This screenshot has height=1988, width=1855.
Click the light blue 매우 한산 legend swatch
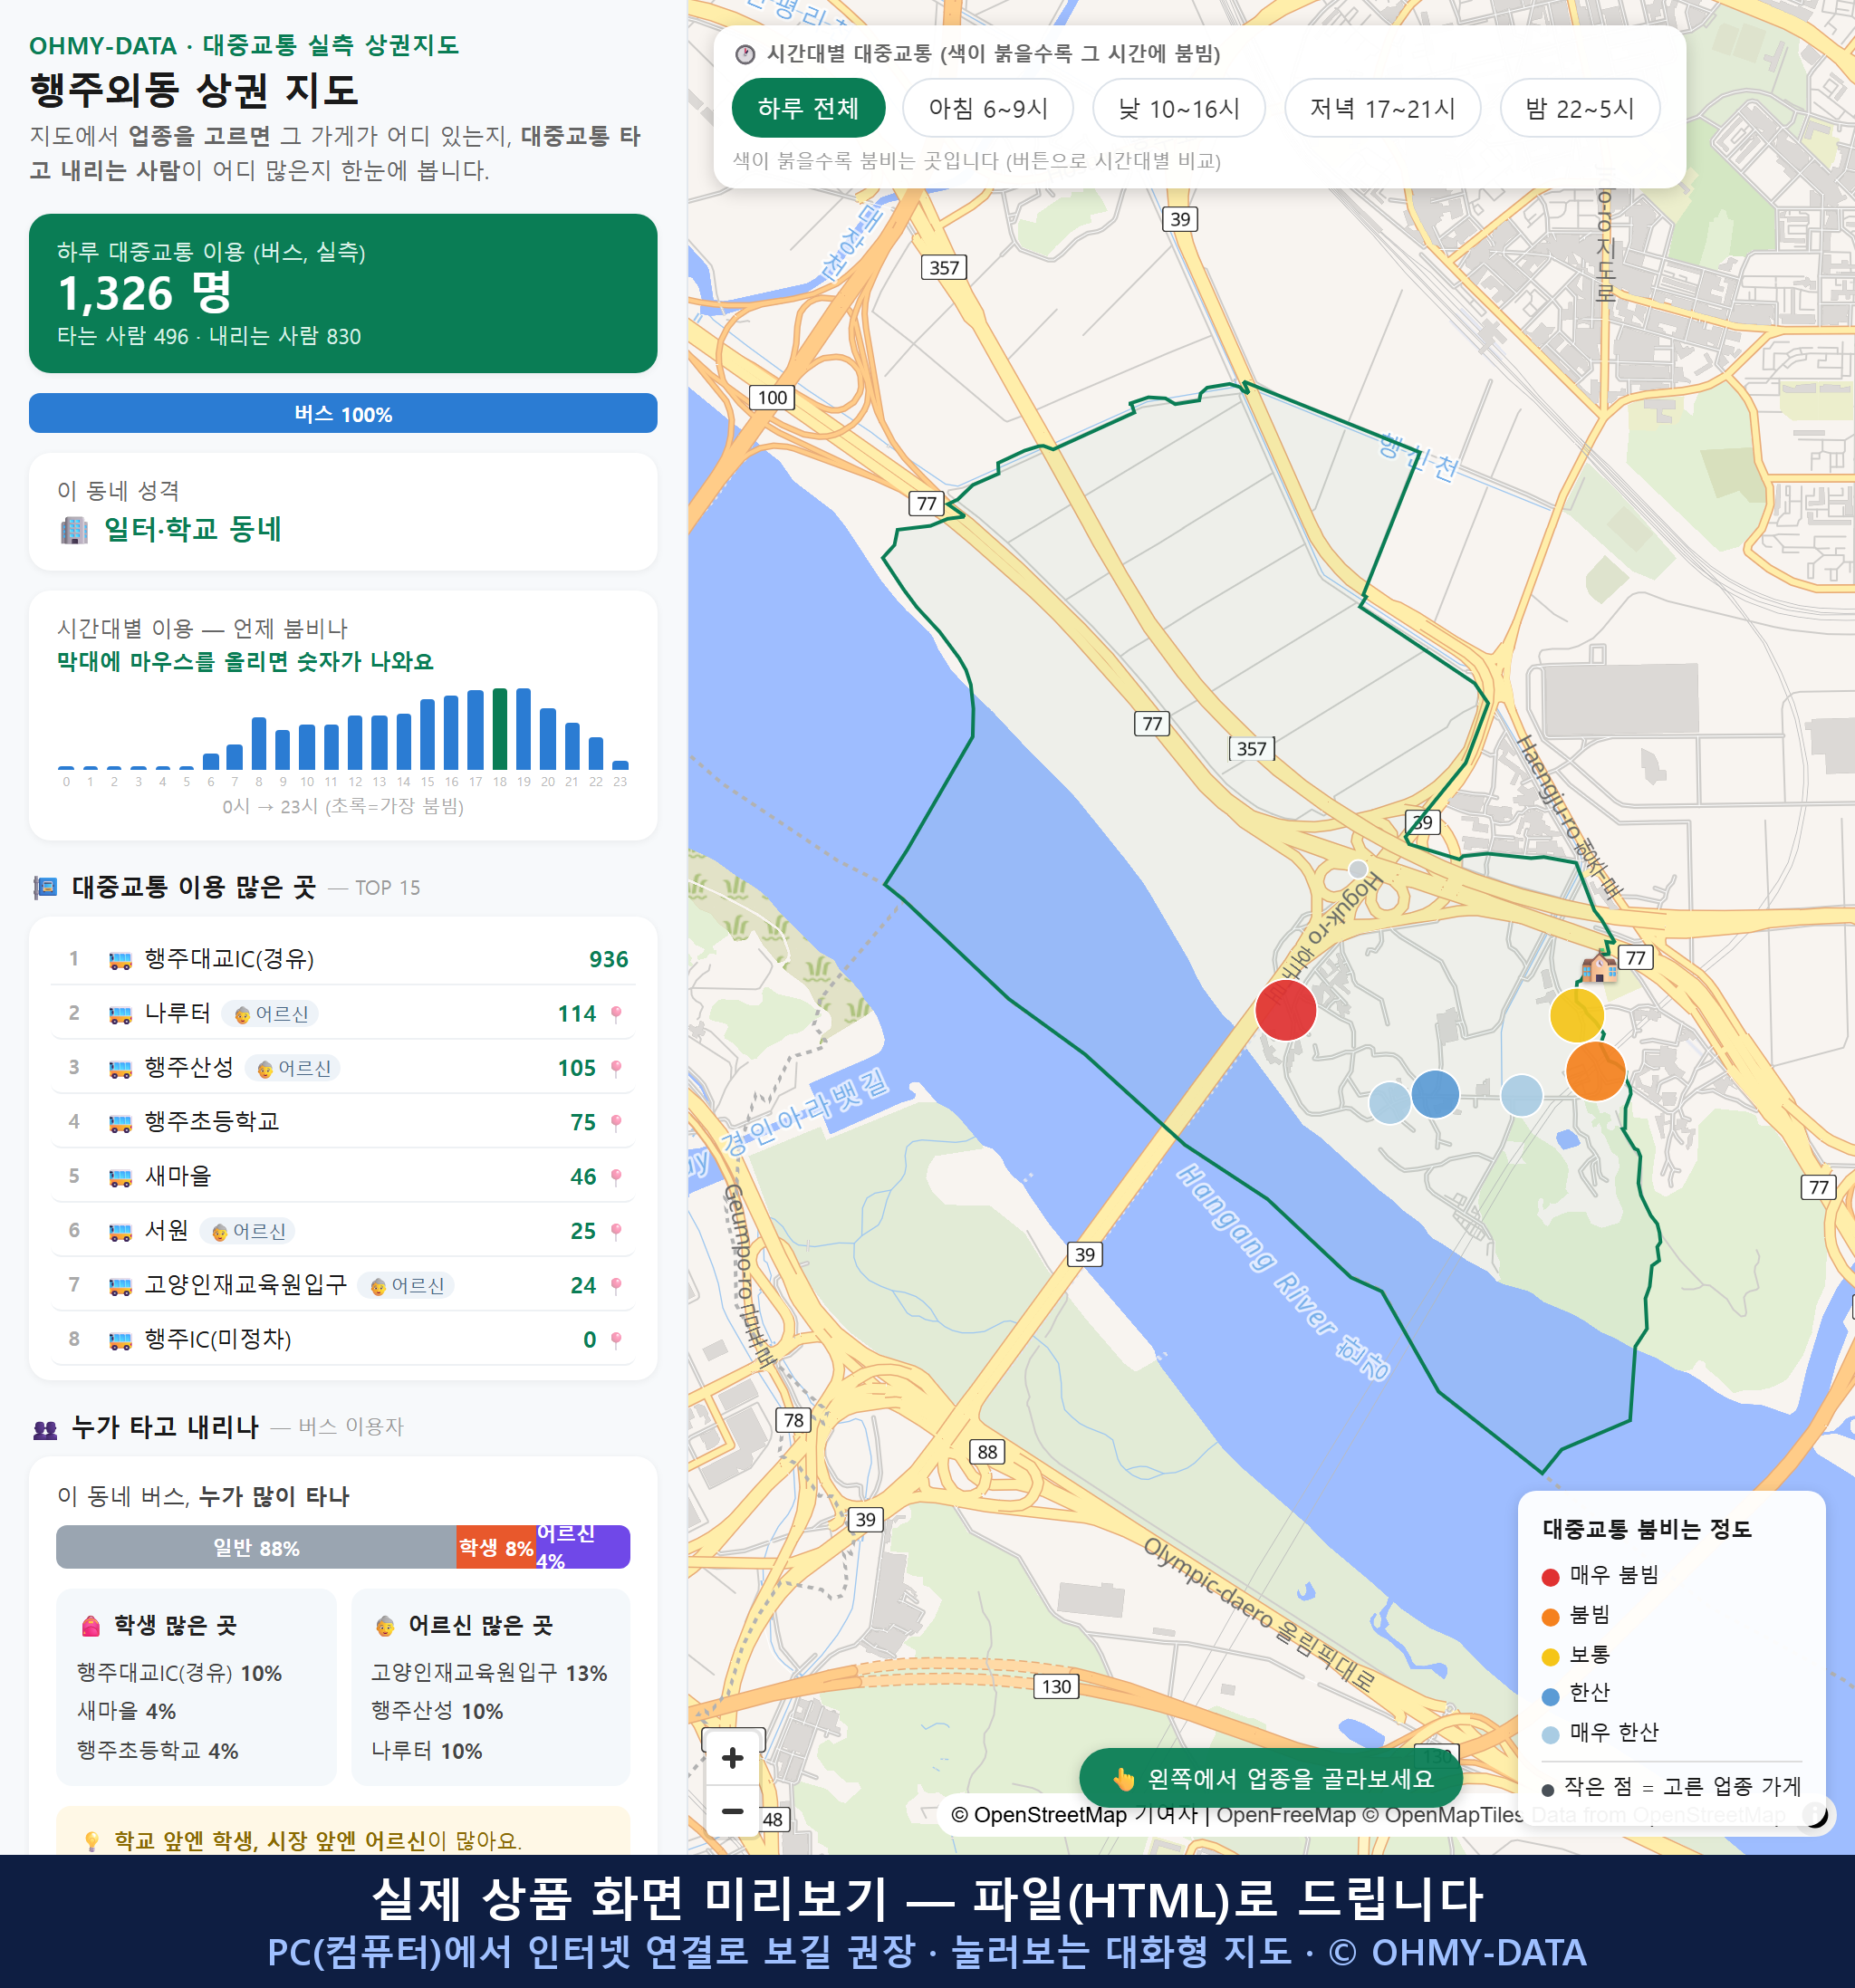[x=1550, y=1735]
